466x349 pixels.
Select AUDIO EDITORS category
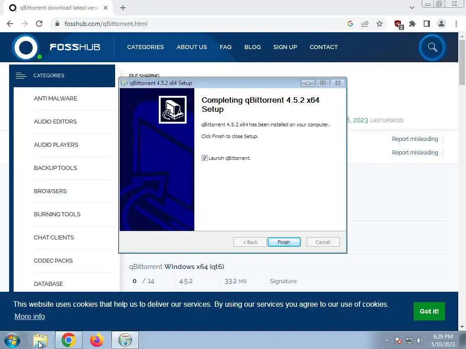click(x=55, y=122)
